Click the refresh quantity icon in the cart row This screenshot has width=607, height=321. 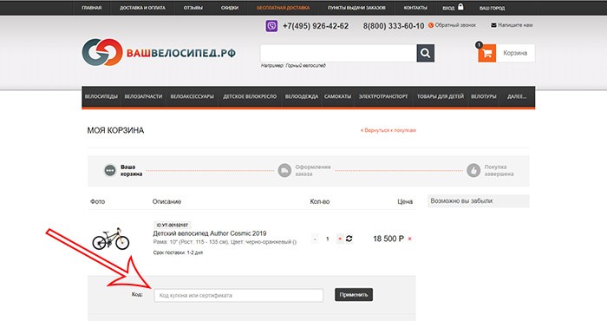click(x=349, y=239)
